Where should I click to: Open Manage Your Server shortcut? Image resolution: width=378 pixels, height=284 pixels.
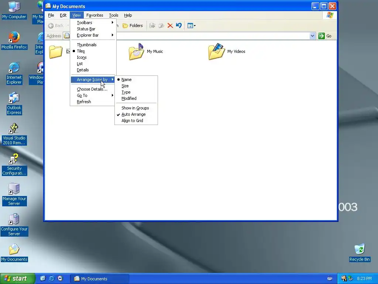(x=14, y=195)
